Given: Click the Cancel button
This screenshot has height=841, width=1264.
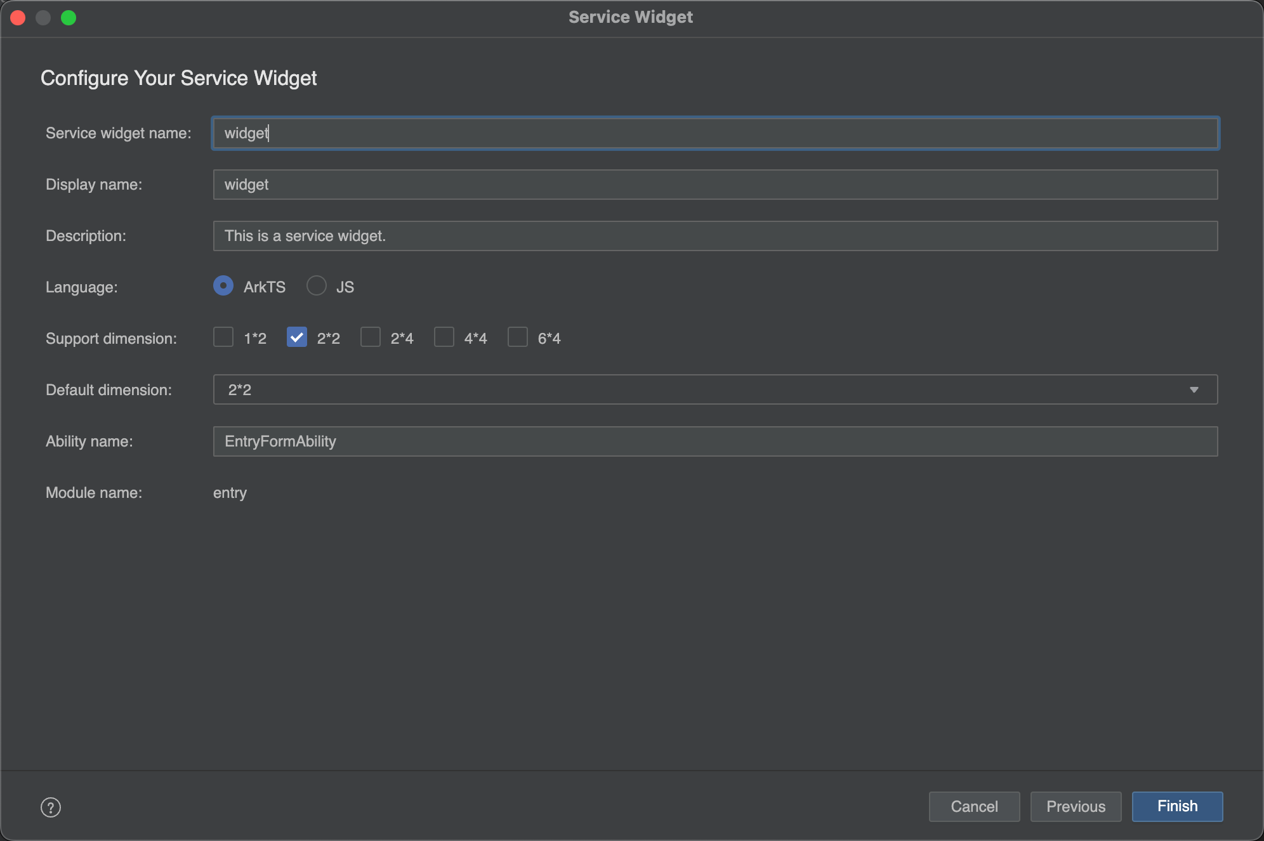Looking at the screenshot, I should coord(974,806).
